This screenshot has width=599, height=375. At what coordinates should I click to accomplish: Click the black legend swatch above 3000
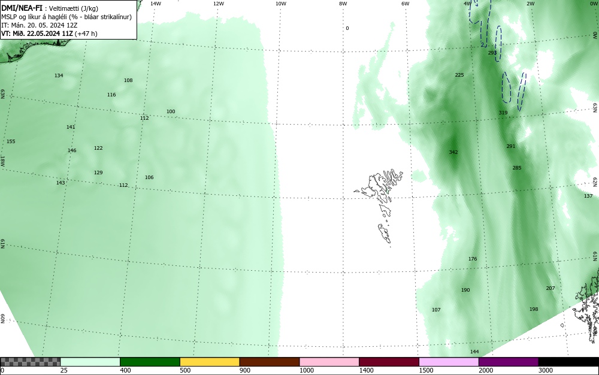pyautogui.click(x=568, y=362)
